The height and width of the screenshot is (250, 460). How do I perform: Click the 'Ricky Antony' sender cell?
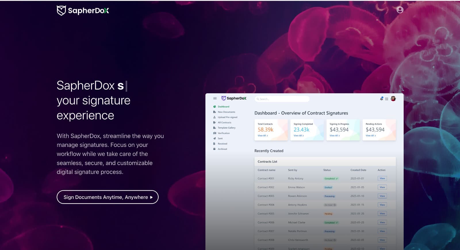click(x=296, y=179)
